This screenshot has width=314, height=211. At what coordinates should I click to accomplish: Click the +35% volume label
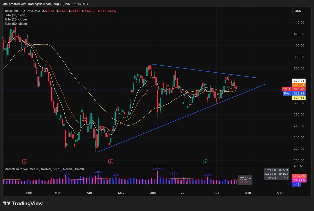tap(115, 175)
